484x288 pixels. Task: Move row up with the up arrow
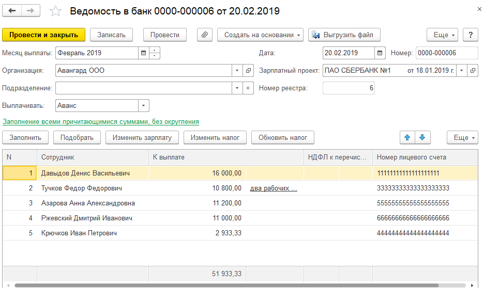(407, 137)
